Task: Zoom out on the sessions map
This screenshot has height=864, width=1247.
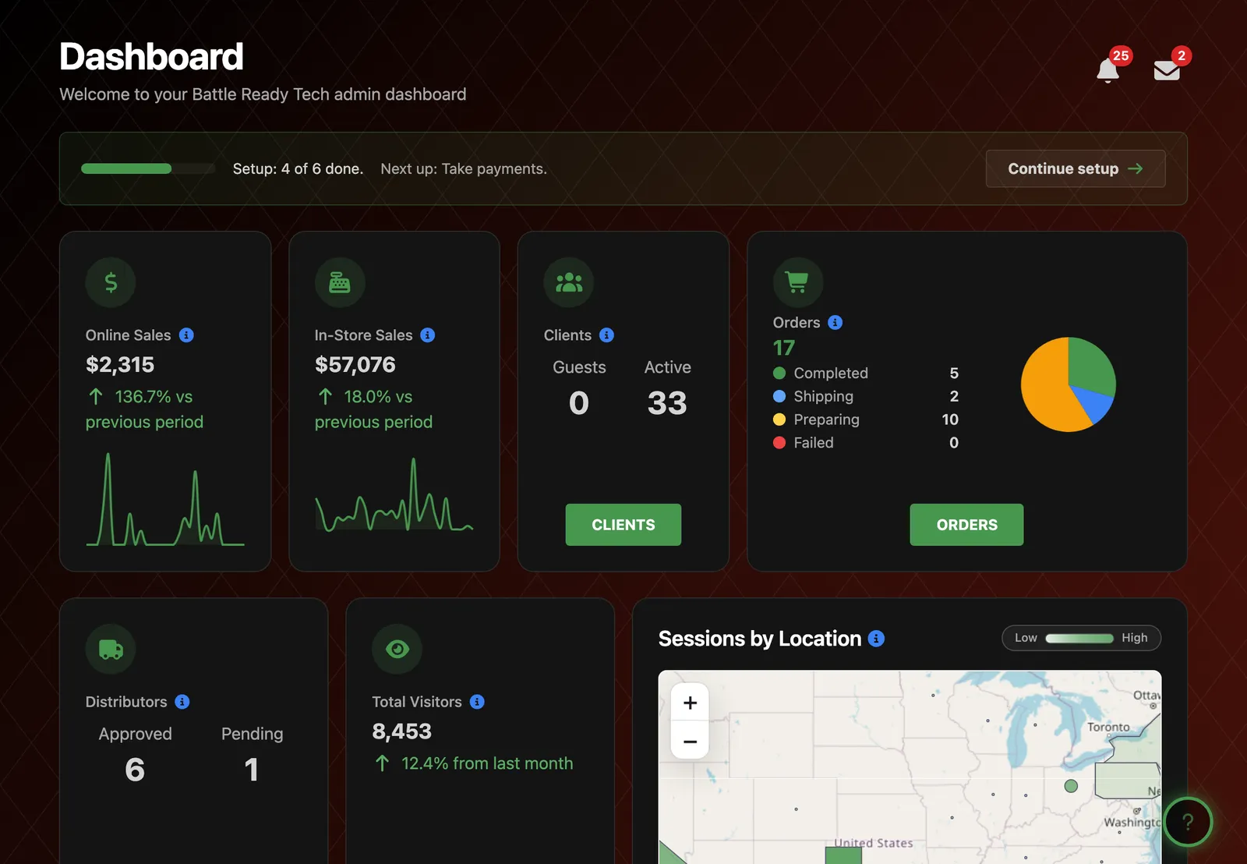Action: click(690, 741)
